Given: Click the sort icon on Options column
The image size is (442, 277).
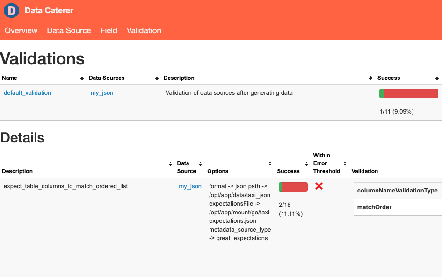Looking at the screenshot, I should (x=270, y=163).
